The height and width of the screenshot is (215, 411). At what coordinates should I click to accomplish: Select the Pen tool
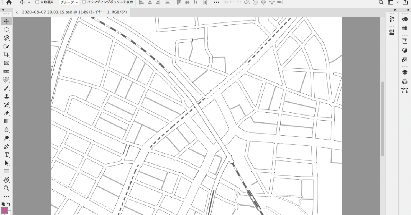pos(6,146)
